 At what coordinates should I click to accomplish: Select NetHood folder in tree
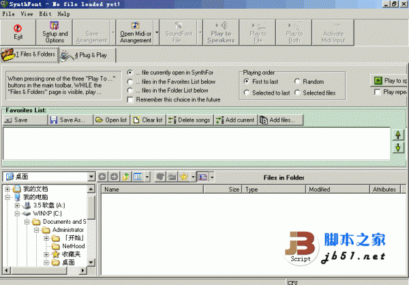coord(74,246)
